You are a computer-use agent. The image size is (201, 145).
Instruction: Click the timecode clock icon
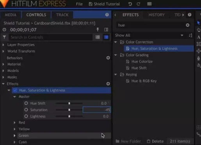pyautogui.click(x=4, y=30)
